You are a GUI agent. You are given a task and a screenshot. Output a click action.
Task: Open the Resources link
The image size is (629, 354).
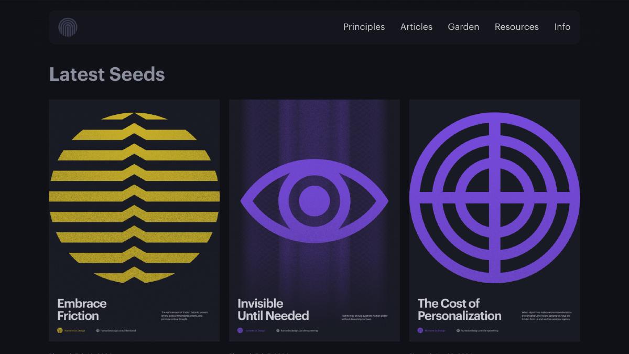click(516, 27)
